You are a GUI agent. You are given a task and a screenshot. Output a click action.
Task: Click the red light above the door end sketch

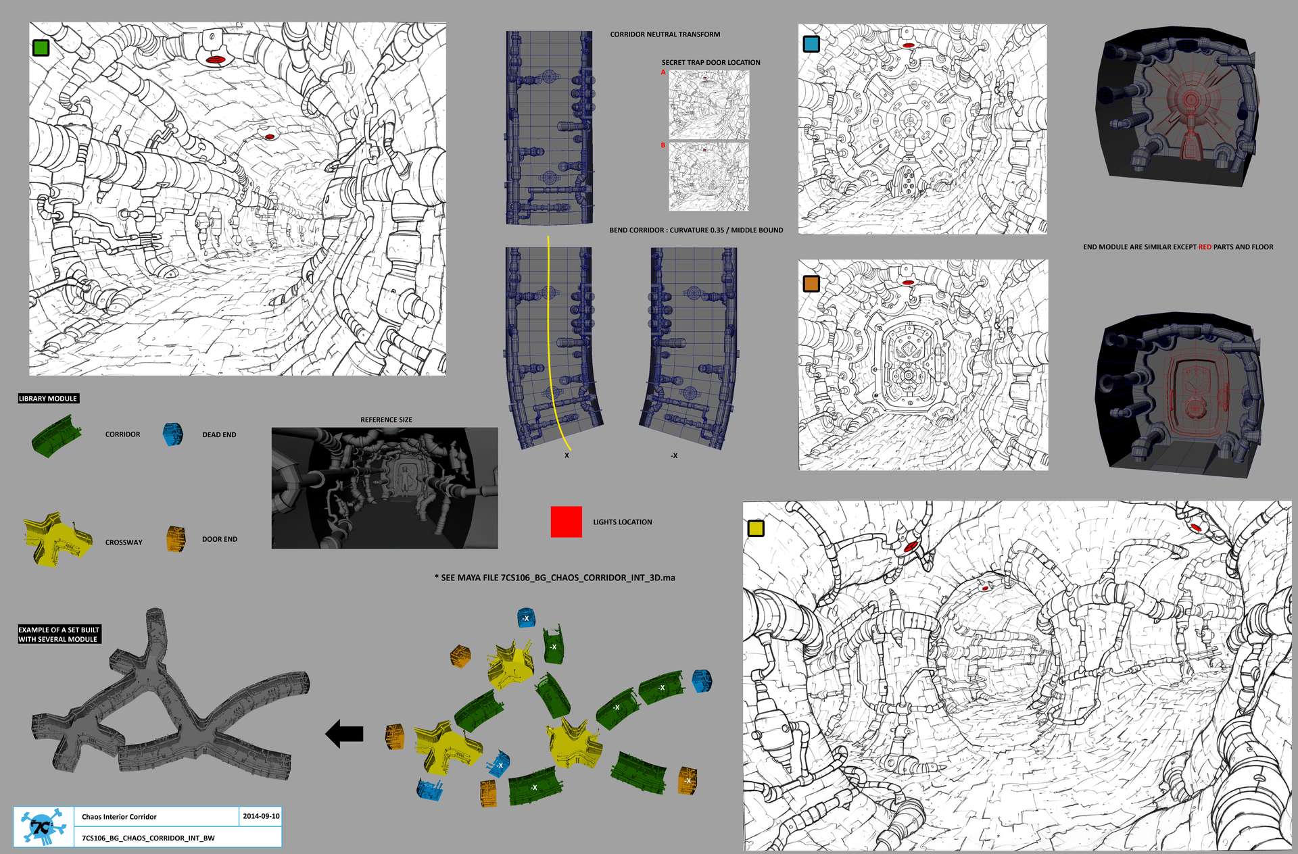click(x=909, y=282)
